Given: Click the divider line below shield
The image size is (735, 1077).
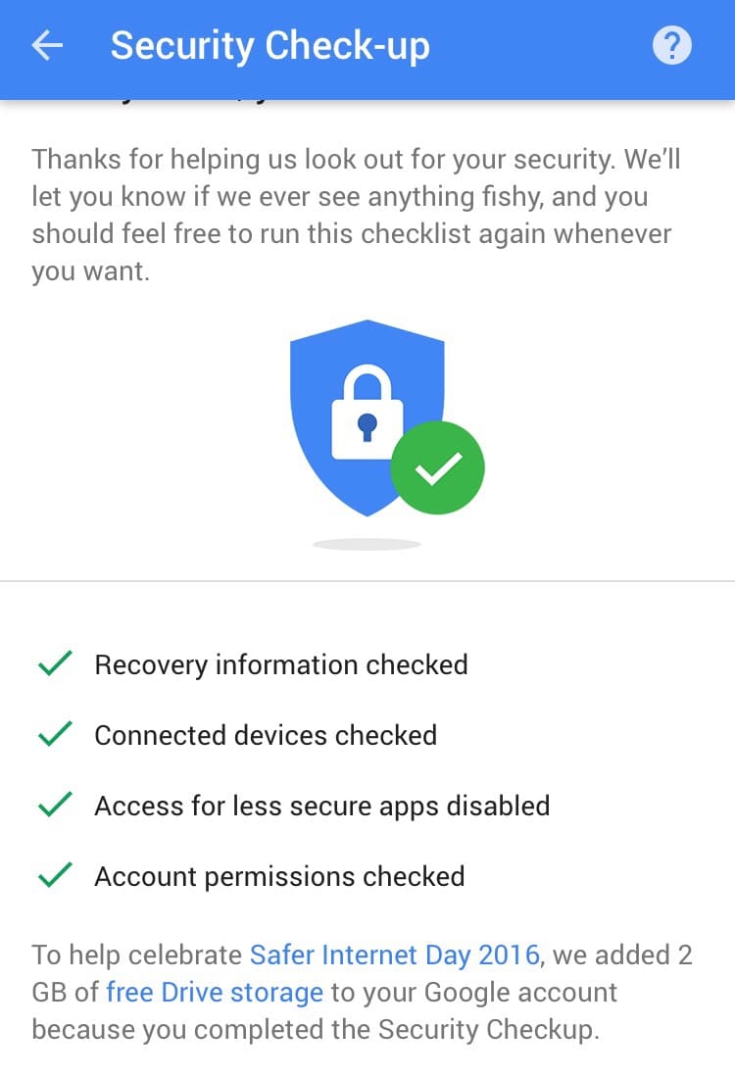Looking at the screenshot, I should coord(367,581).
